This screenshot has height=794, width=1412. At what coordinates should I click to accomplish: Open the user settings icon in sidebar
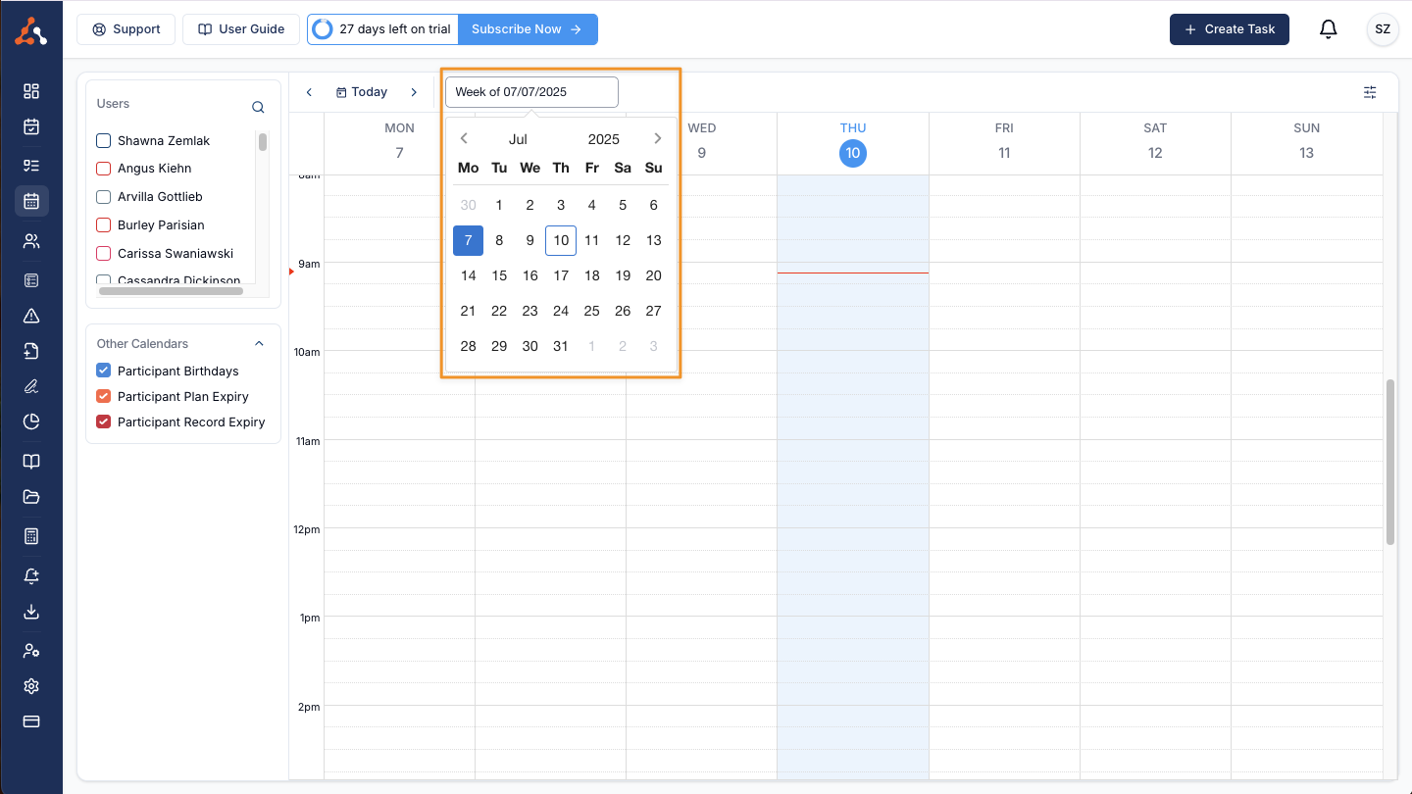click(x=31, y=651)
